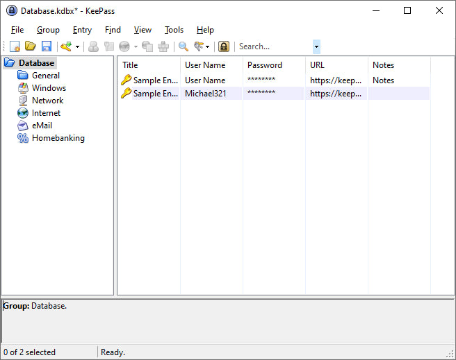Sort entries by Password column header
Viewport: 456px width, 360px height.
tap(275, 65)
